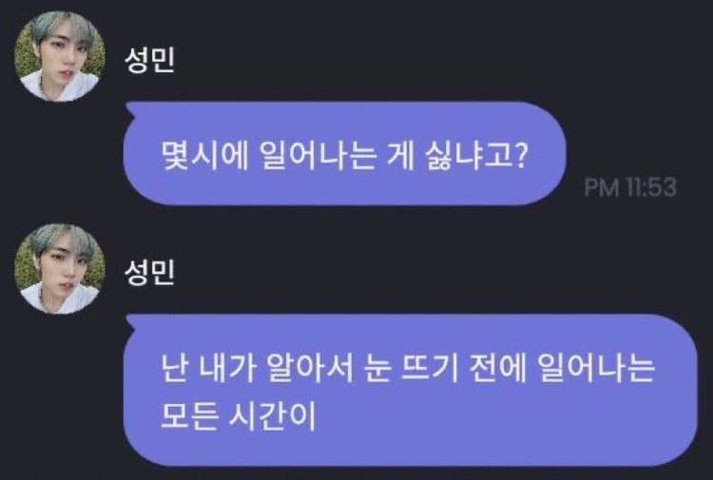Click the word '싫냐고?' in first message
Screen dimensions: 713x480
pos(476,157)
